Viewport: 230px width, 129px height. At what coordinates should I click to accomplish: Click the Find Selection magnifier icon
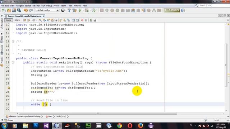pos(40,20)
